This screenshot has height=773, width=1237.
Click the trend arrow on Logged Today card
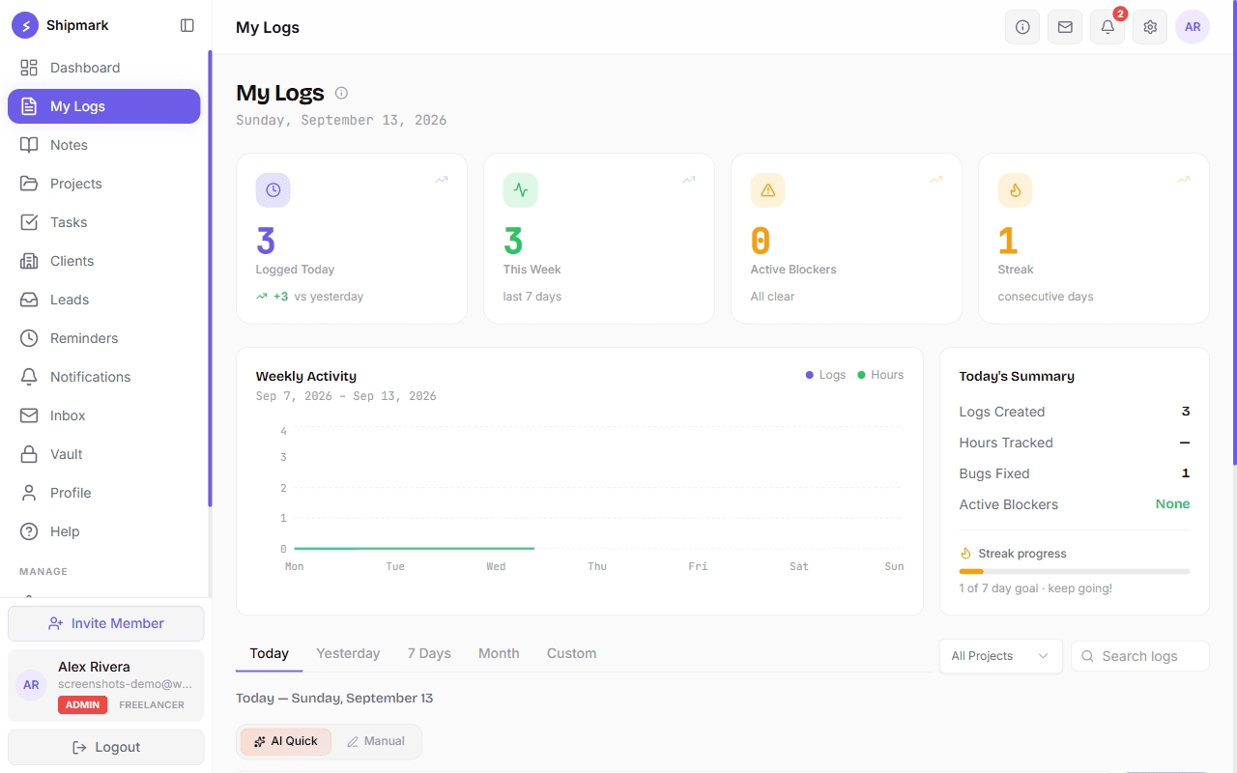pyautogui.click(x=442, y=180)
